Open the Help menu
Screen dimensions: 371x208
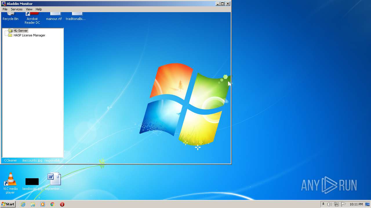pos(39,9)
